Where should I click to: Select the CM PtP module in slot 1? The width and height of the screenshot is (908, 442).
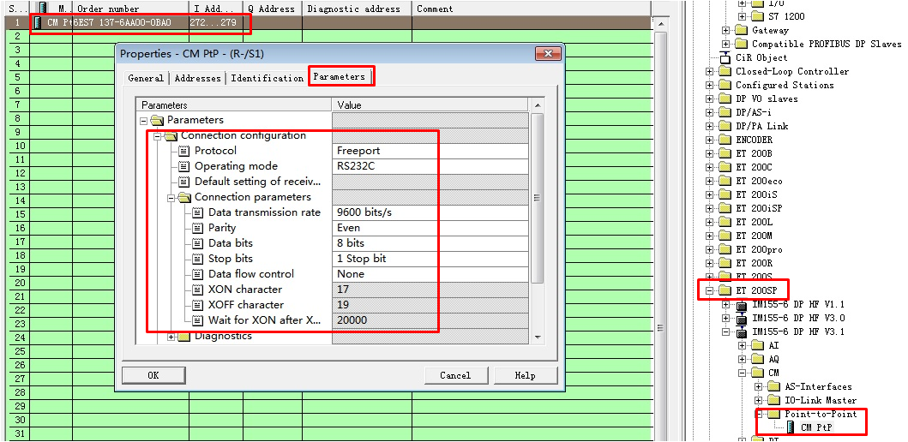[x=331, y=22]
